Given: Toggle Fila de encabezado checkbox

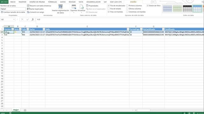Looking at the screenshot, I should click(x=109, y=6).
